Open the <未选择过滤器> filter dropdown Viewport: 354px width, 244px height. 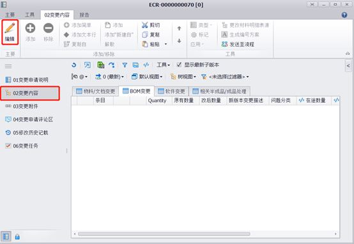[225, 77]
